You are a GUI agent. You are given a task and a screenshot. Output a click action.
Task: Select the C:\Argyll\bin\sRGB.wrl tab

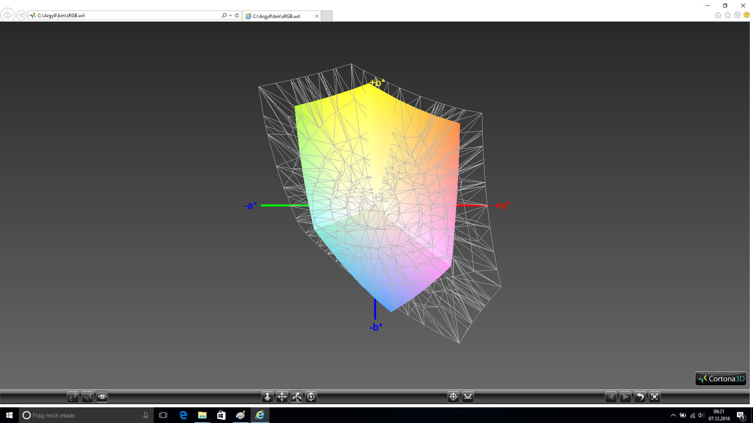tap(276, 16)
